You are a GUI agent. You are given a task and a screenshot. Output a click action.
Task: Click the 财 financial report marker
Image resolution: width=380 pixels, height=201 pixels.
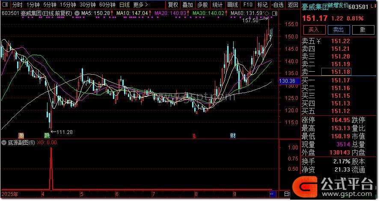pos(233,136)
